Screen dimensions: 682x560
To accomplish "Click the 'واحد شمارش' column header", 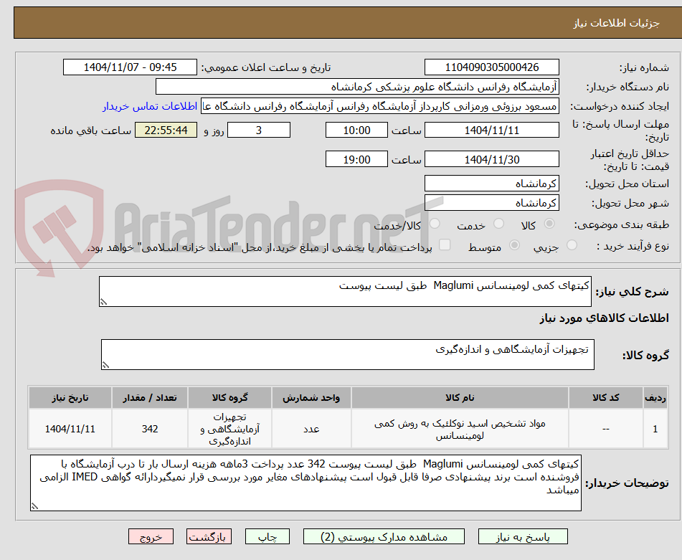I will (311, 398).
